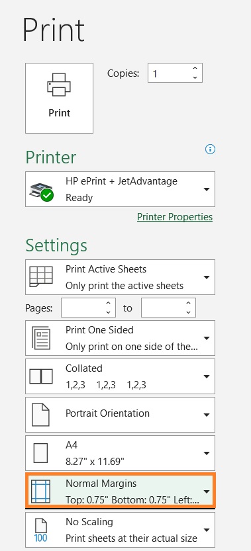Decrease the ending Pages 'to' number
Viewport: 251px width, 551px height.
point(188,312)
